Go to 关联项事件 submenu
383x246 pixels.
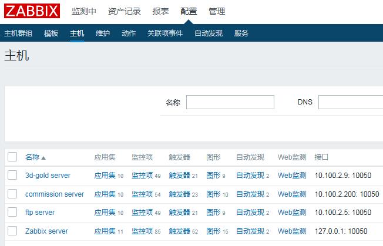[165, 33]
